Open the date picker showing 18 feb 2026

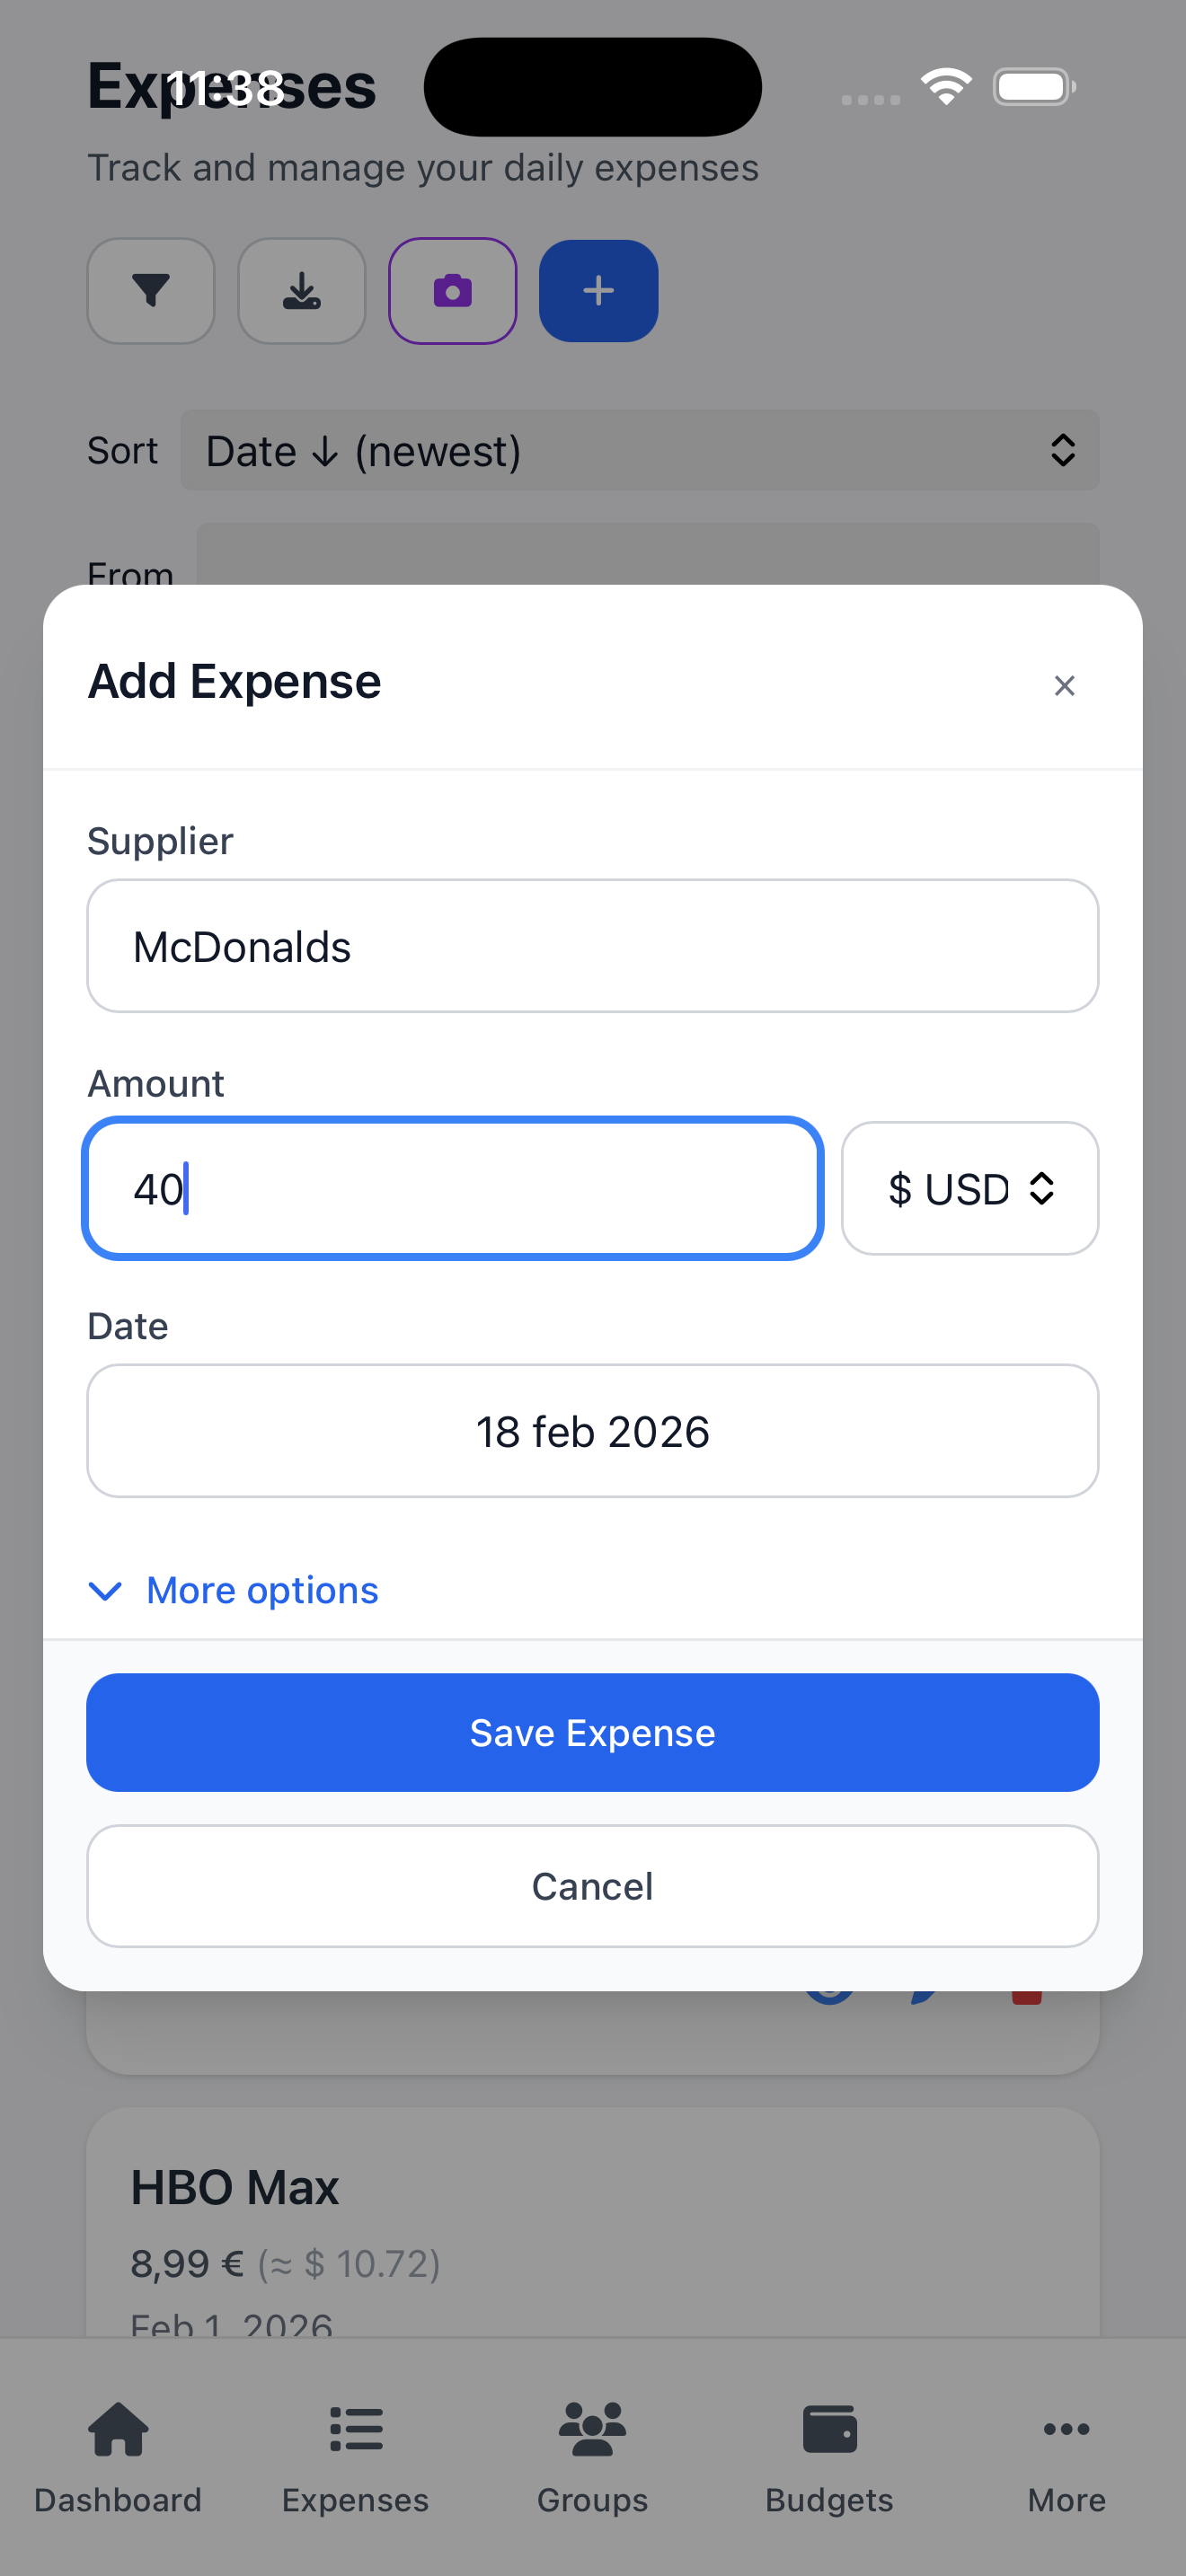pyautogui.click(x=592, y=1431)
